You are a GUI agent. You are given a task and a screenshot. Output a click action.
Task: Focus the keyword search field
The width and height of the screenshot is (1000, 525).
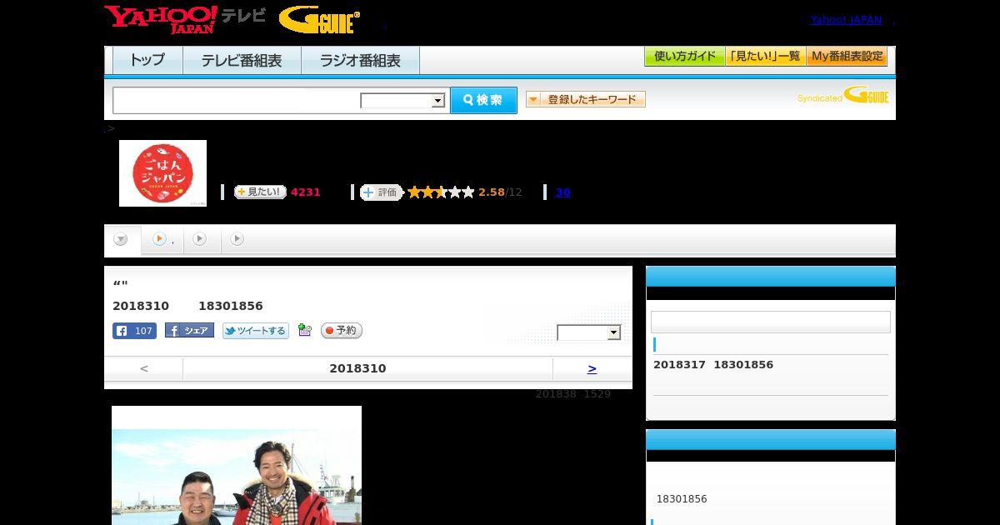pyautogui.click(x=237, y=100)
